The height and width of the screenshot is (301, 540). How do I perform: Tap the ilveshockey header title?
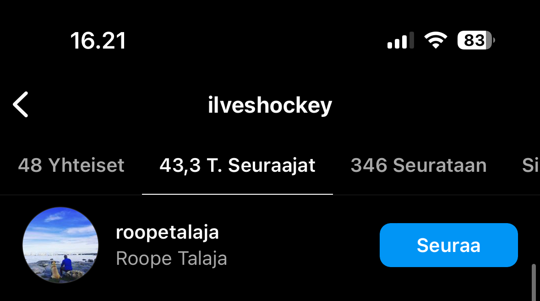click(270, 105)
